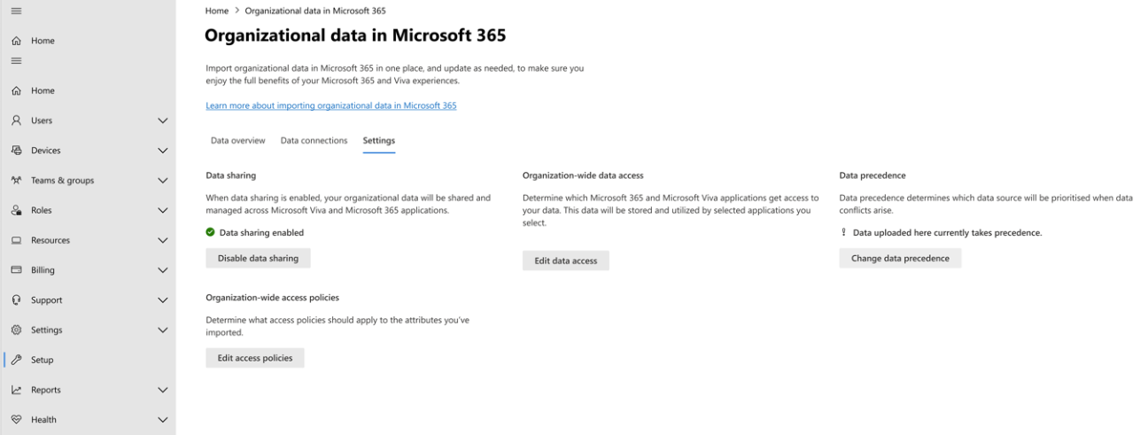Click the Settings gear icon in sidebar
The image size is (1140, 435).
point(16,330)
